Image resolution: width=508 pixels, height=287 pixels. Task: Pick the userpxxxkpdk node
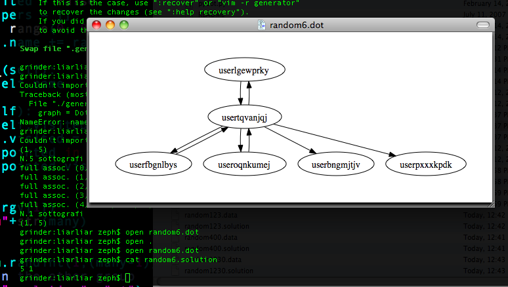(426, 164)
